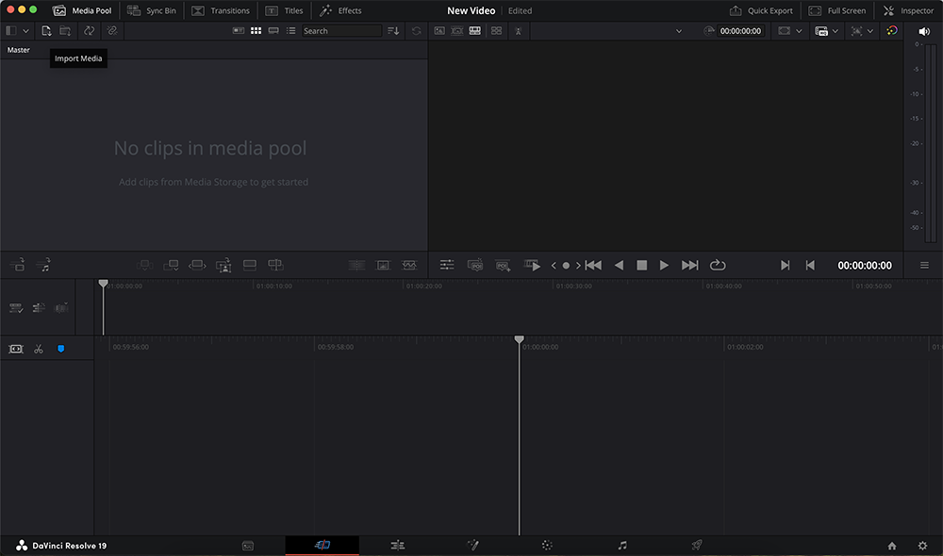Open the Color page
This screenshot has width=943, height=556.
pyautogui.click(x=546, y=545)
